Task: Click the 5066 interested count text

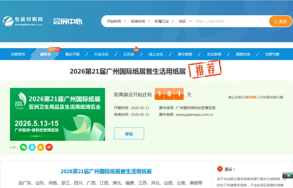Action: 252,97
